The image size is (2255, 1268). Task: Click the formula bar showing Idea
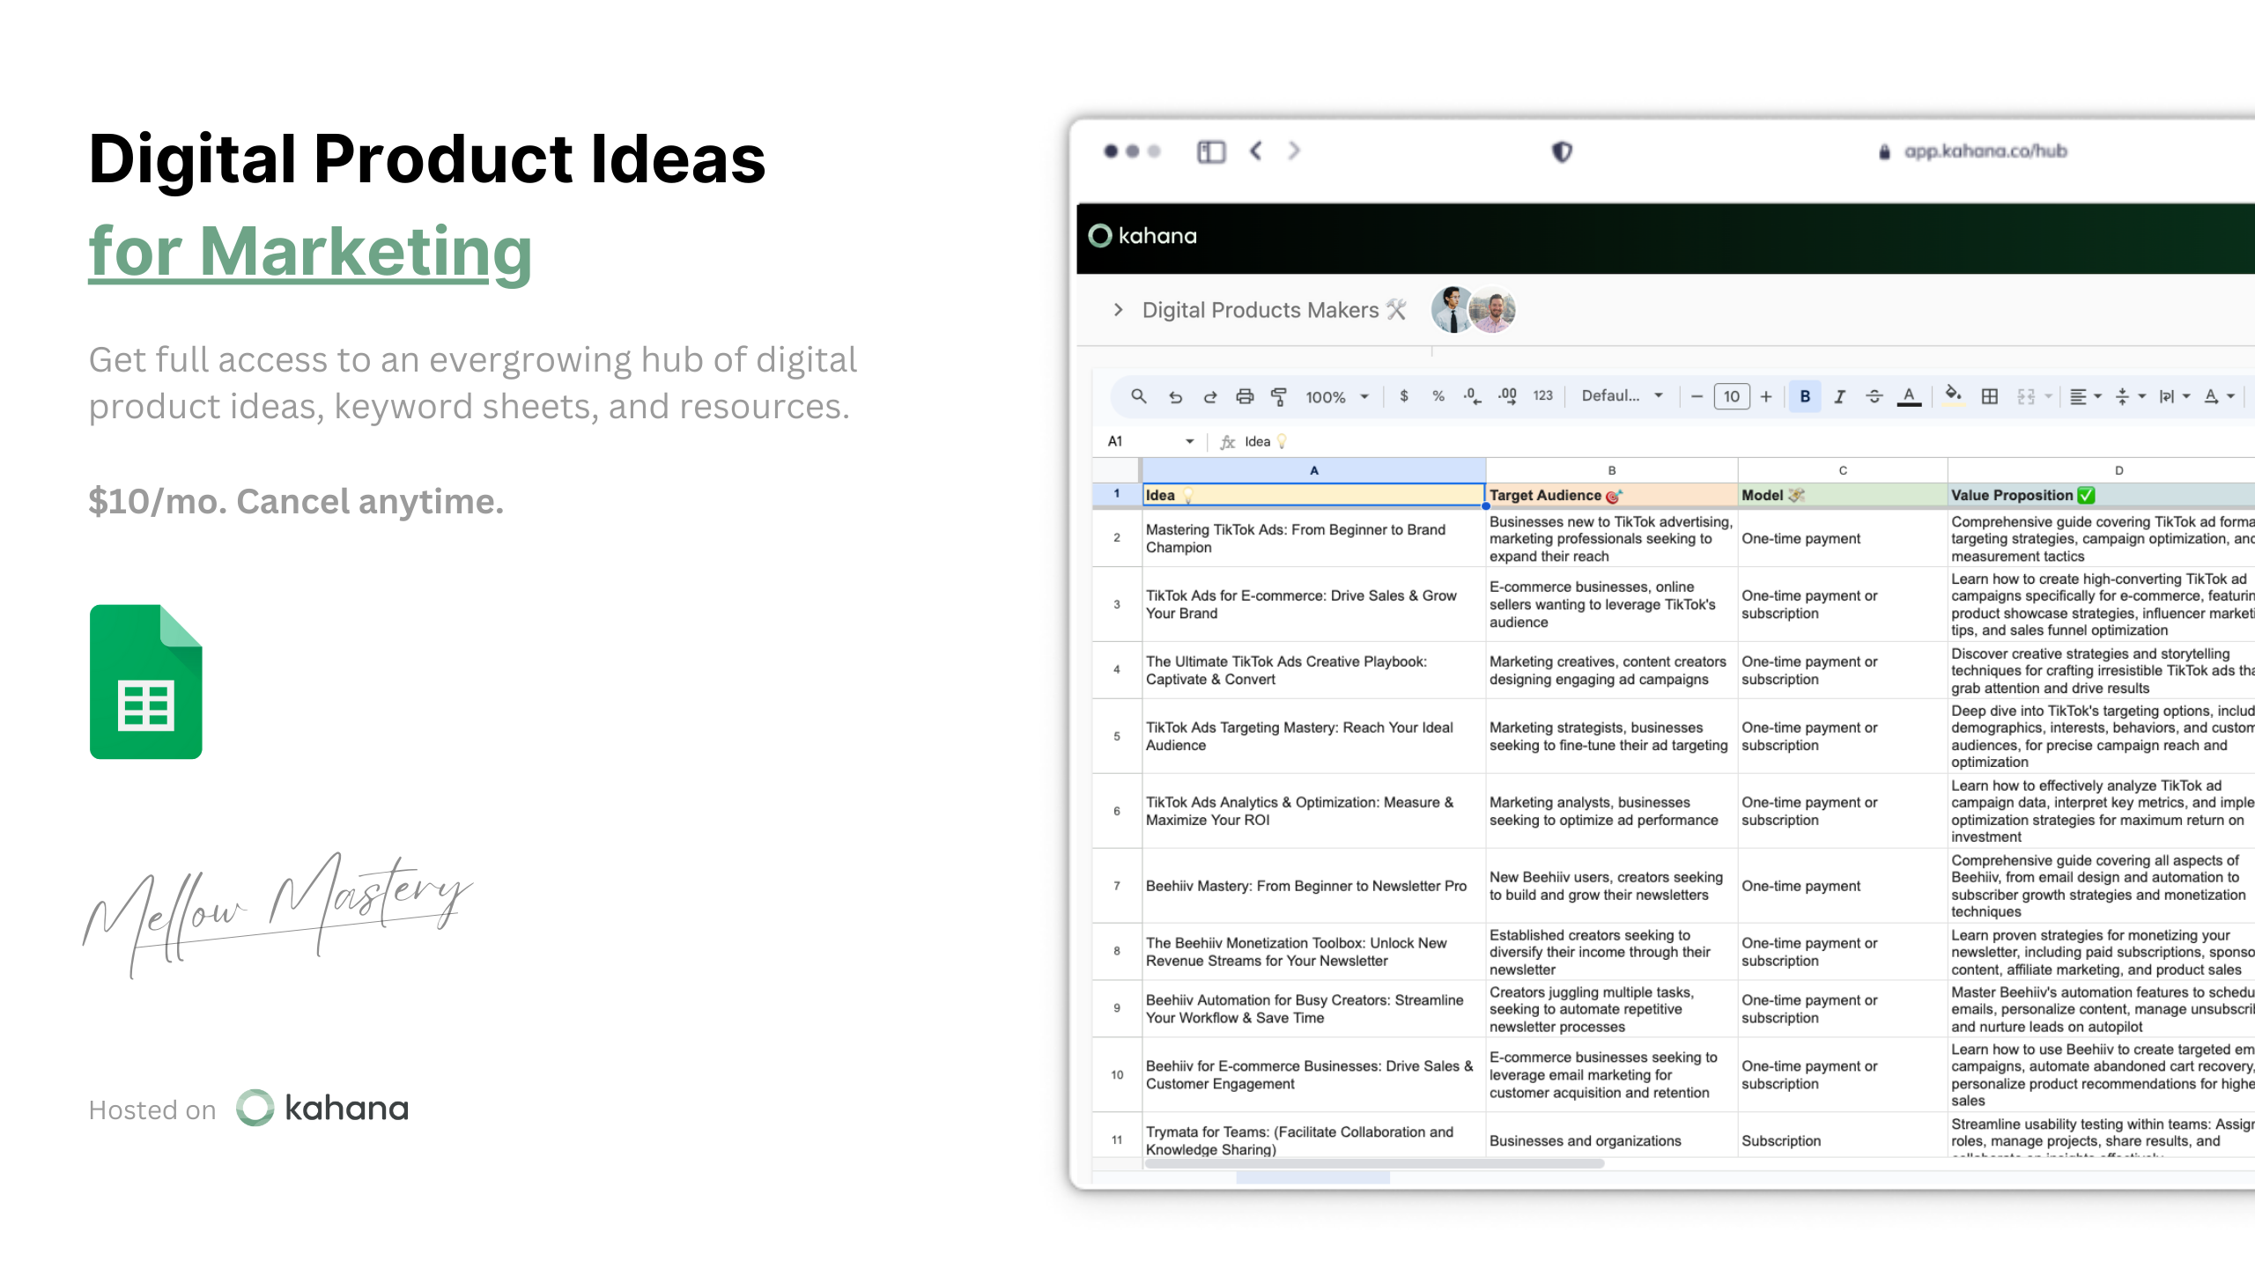1266,441
